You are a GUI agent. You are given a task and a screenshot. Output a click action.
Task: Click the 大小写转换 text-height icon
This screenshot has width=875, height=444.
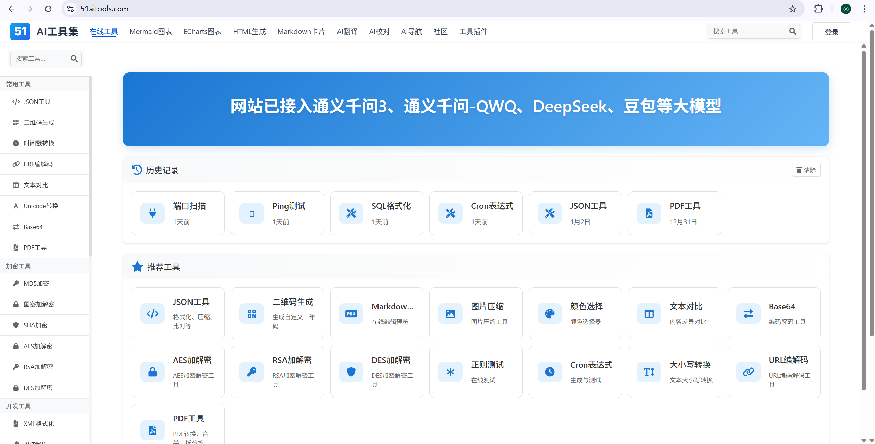[649, 372]
